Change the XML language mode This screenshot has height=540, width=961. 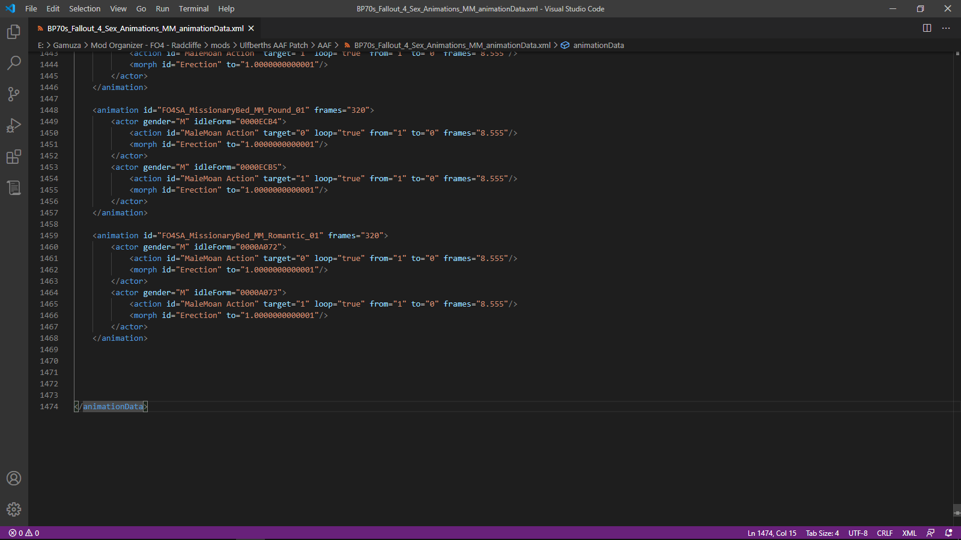(909, 533)
